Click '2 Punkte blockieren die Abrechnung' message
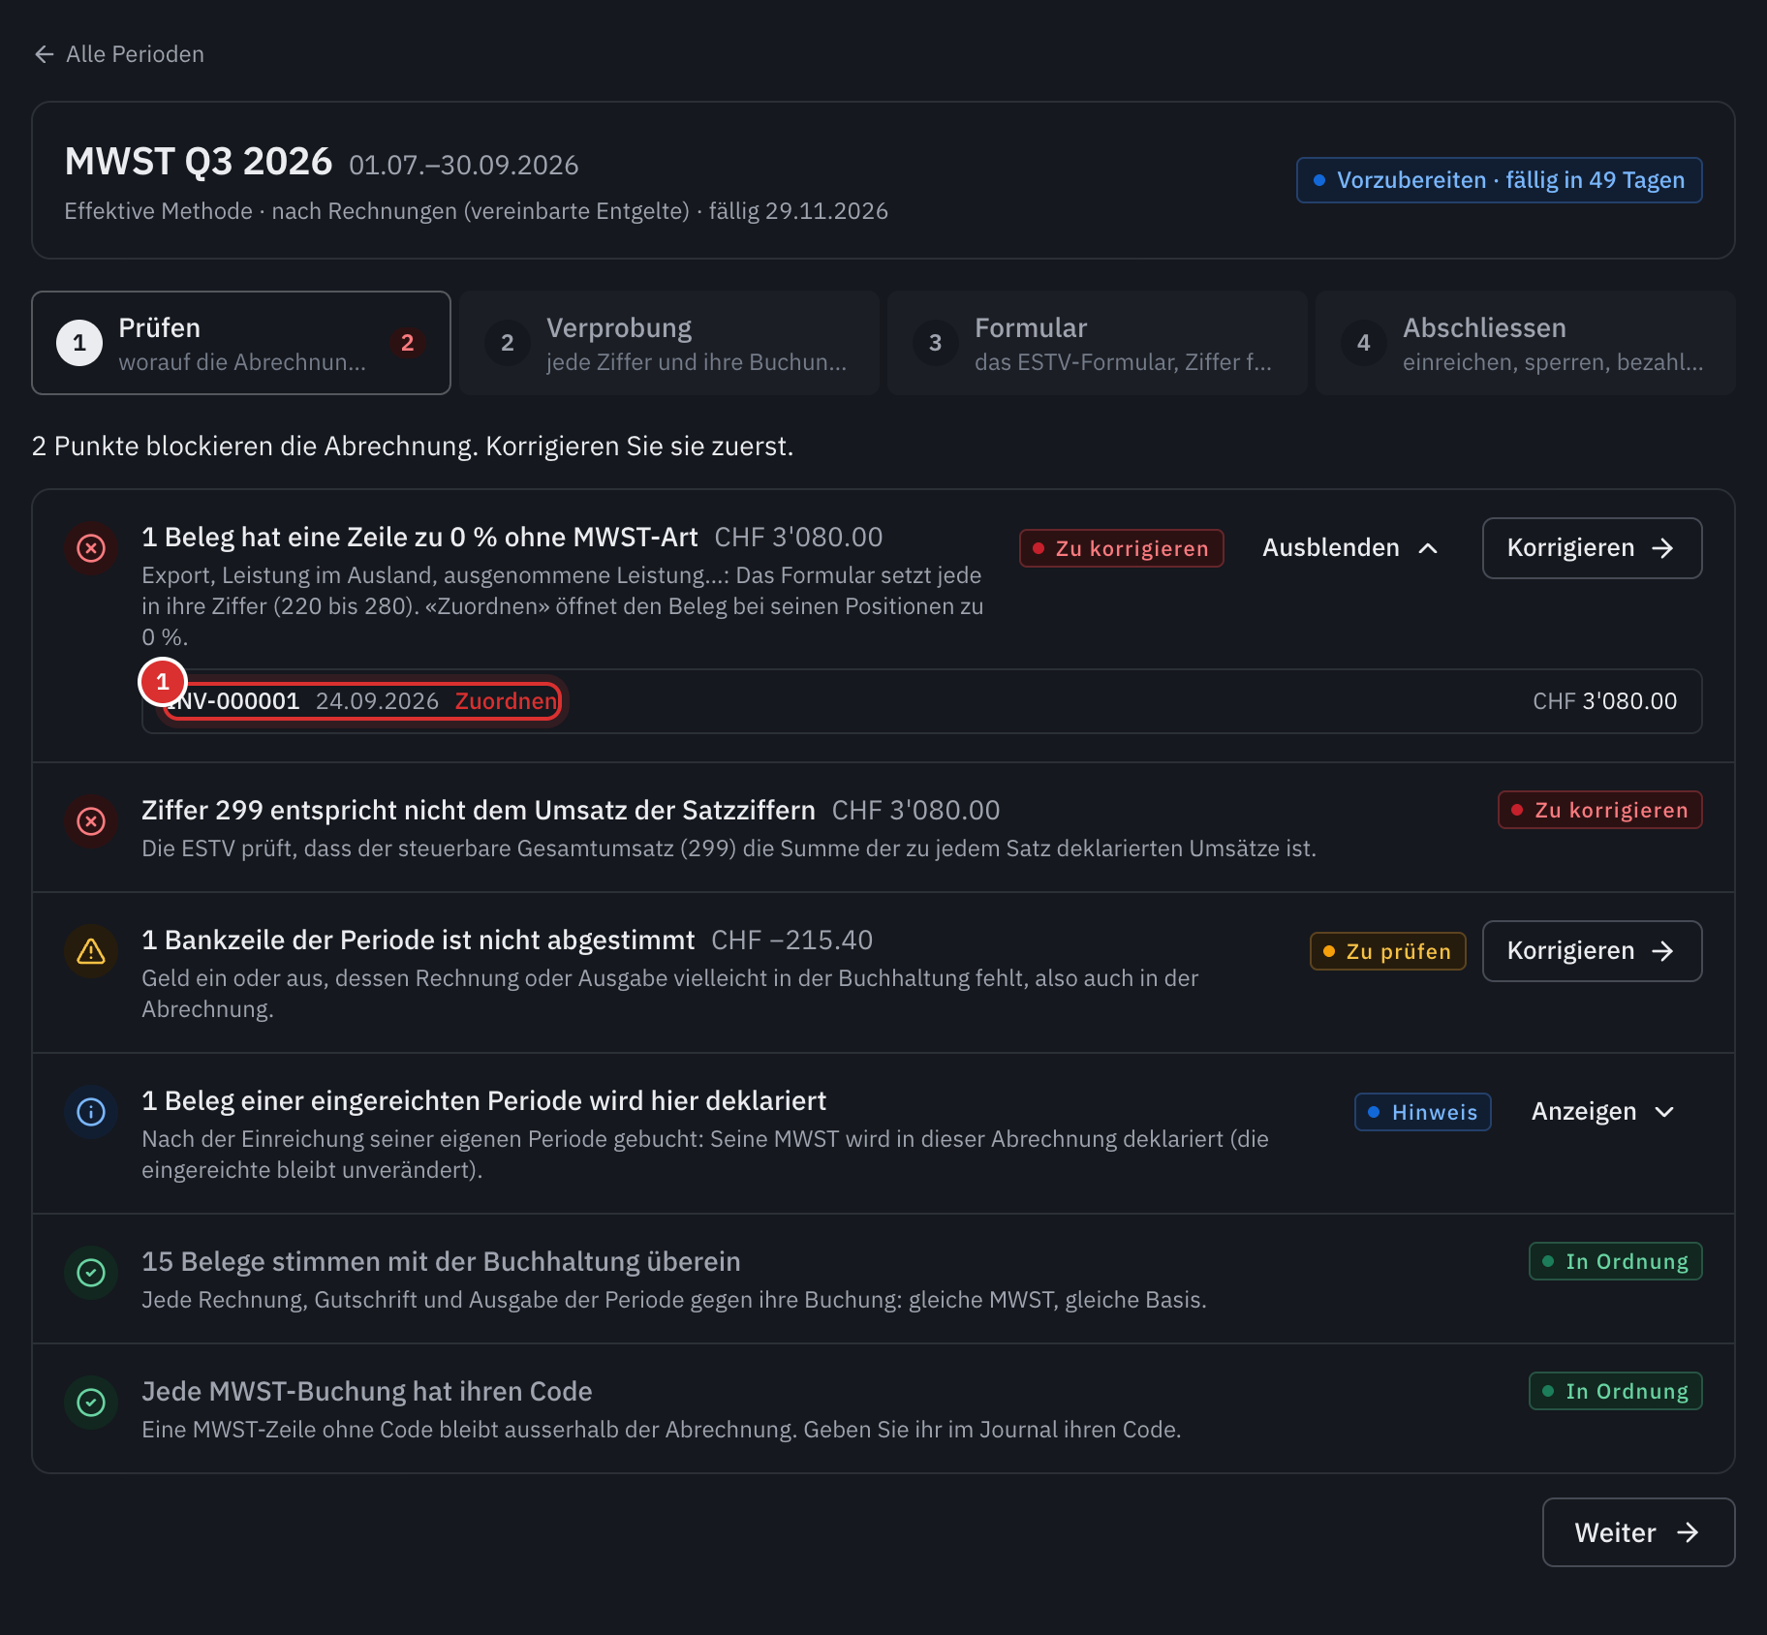Image resolution: width=1767 pixels, height=1635 pixels. 413,447
